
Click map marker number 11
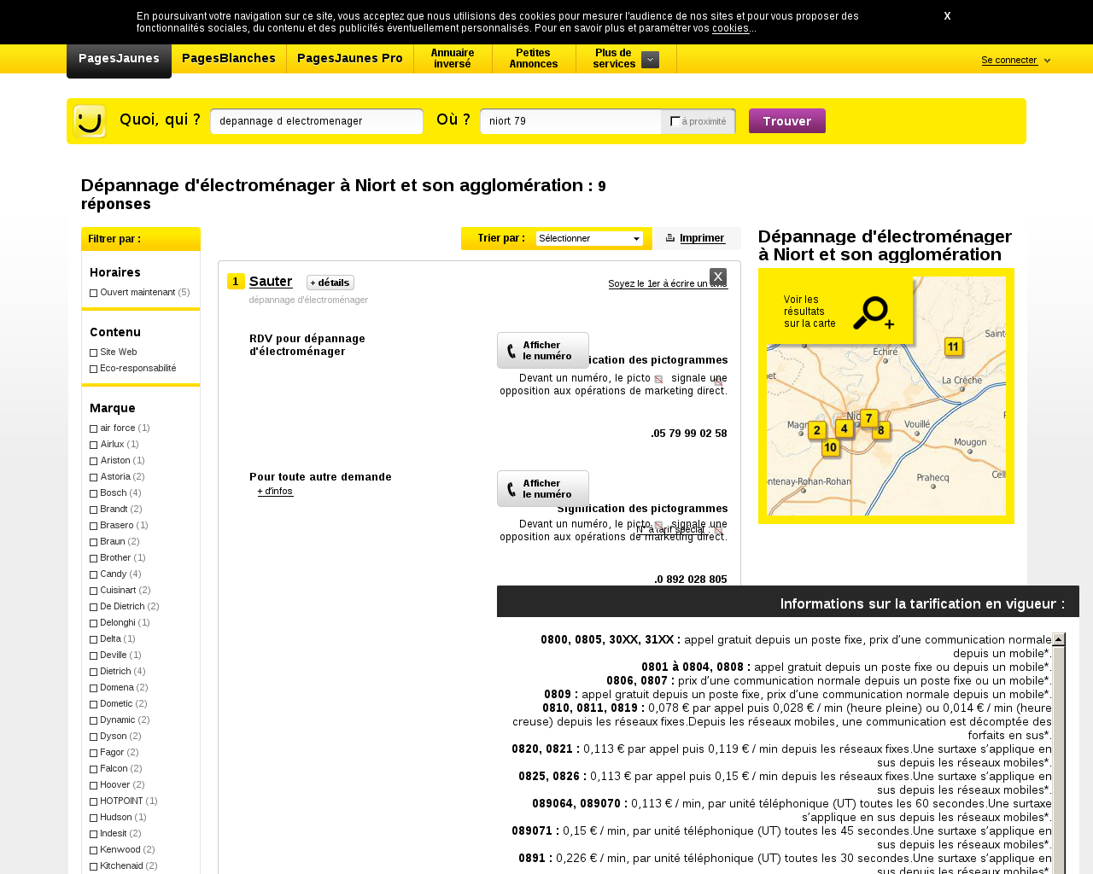click(x=954, y=347)
